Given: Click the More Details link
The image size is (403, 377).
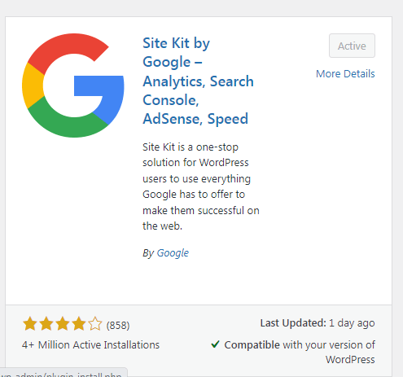Looking at the screenshot, I should tap(345, 74).
